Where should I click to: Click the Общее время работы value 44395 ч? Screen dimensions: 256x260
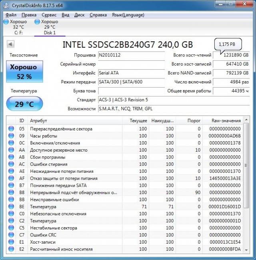click(231, 91)
